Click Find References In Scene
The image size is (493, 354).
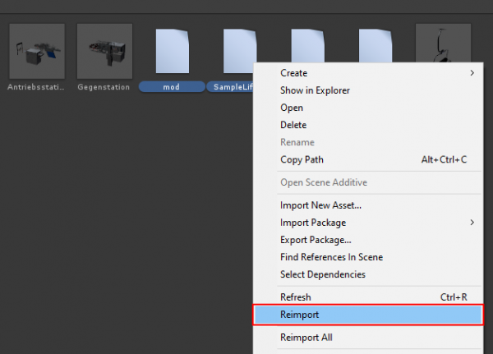click(x=331, y=257)
